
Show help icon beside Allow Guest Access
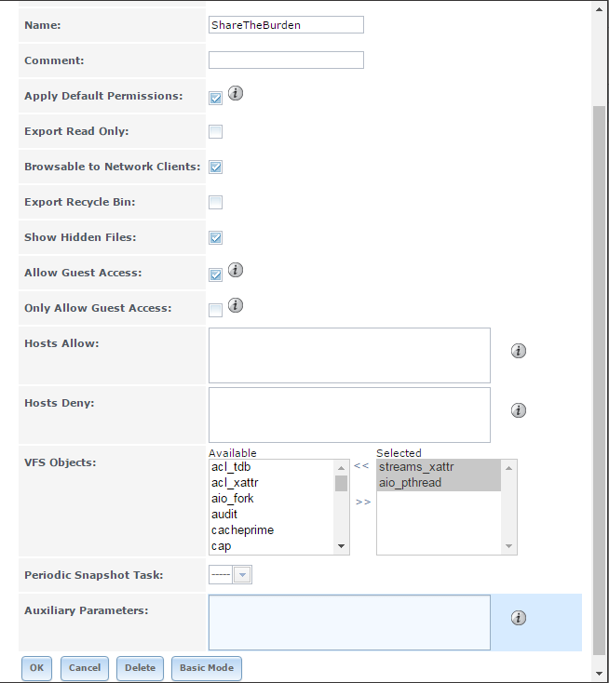pyautogui.click(x=236, y=270)
